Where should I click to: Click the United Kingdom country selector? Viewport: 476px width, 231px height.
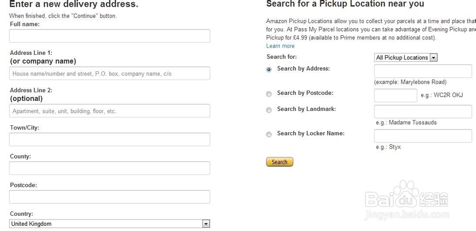[x=106, y=224]
